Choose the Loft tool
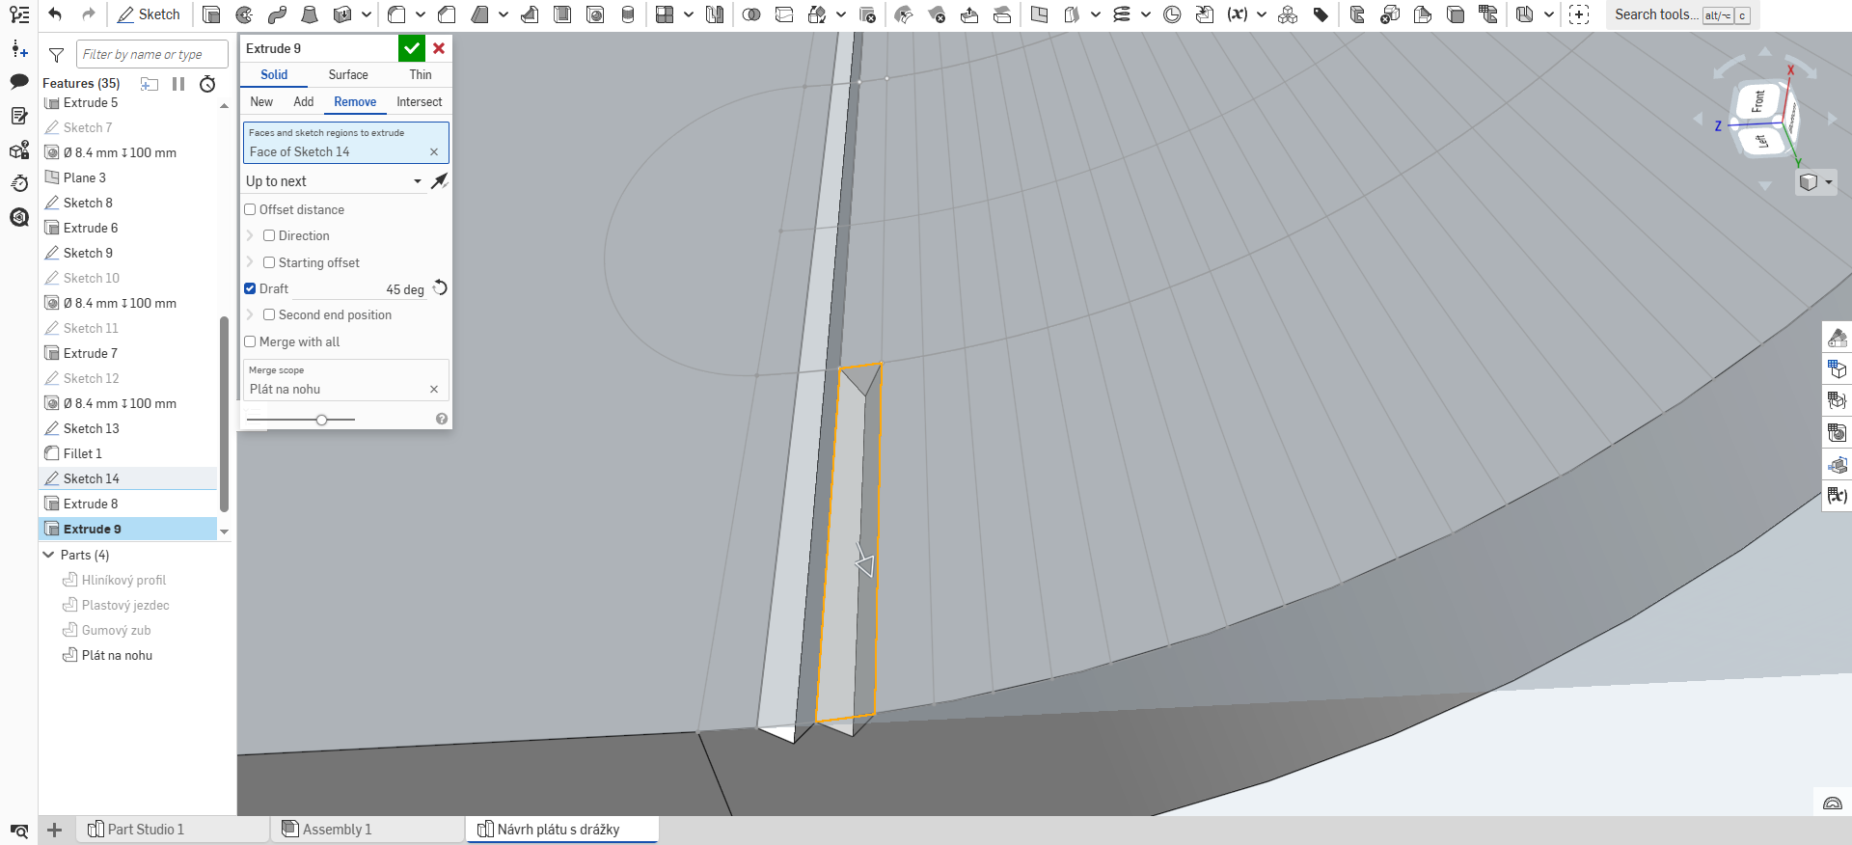1852x845 pixels. 310,14
